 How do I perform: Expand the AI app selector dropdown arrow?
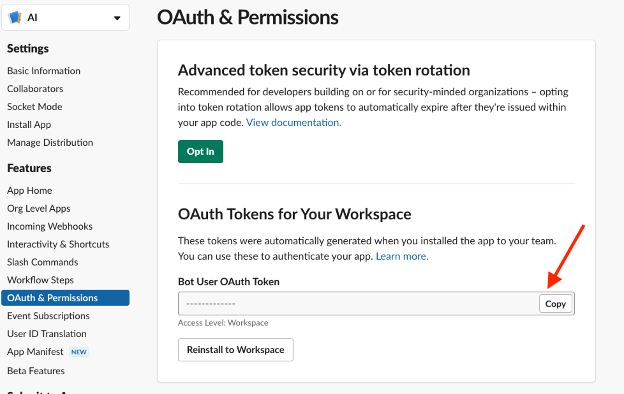pos(117,18)
